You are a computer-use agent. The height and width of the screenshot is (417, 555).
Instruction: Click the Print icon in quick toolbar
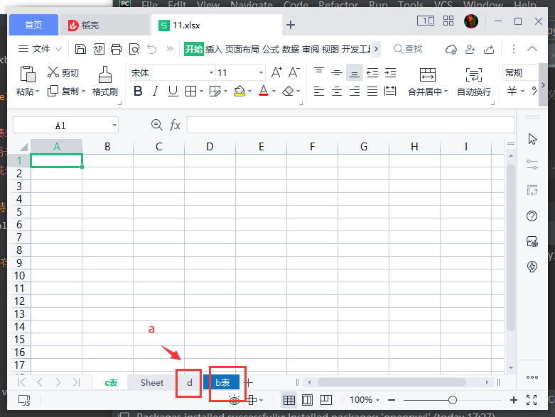(x=116, y=49)
